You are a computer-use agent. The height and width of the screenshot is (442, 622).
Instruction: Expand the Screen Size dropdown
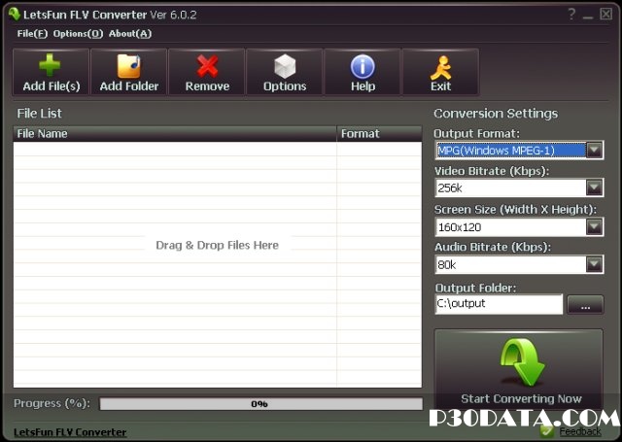594,226
